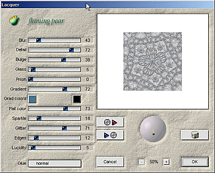Click the Grad colors label
215x173 pixels.
point(15,99)
